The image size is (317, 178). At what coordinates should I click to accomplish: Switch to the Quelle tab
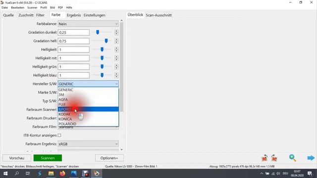pyautogui.click(x=8, y=15)
